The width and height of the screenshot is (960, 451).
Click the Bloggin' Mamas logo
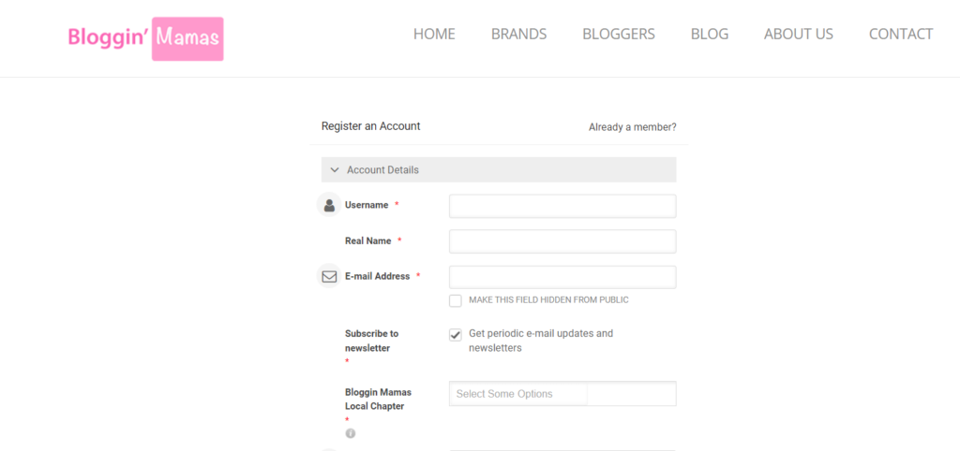145,38
